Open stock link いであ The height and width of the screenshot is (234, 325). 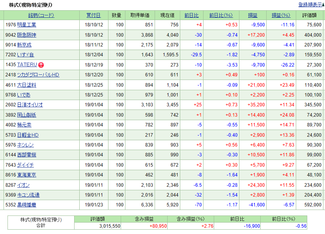(x=24, y=95)
